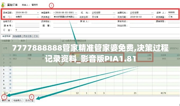The width and height of the screenshot is (180, 106).
Task: Expand the 交货日期 date dropdown arrow
Action: 152,17
